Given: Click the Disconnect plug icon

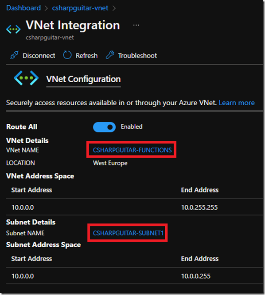Looking at the screenshot, I should coord(14,55).
